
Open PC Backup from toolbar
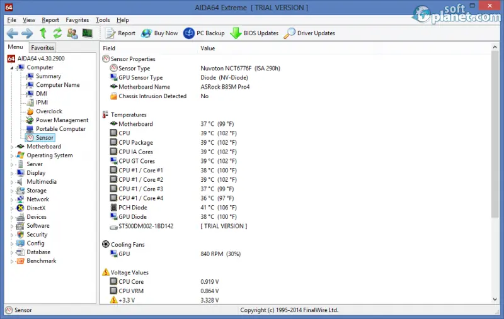203,33
